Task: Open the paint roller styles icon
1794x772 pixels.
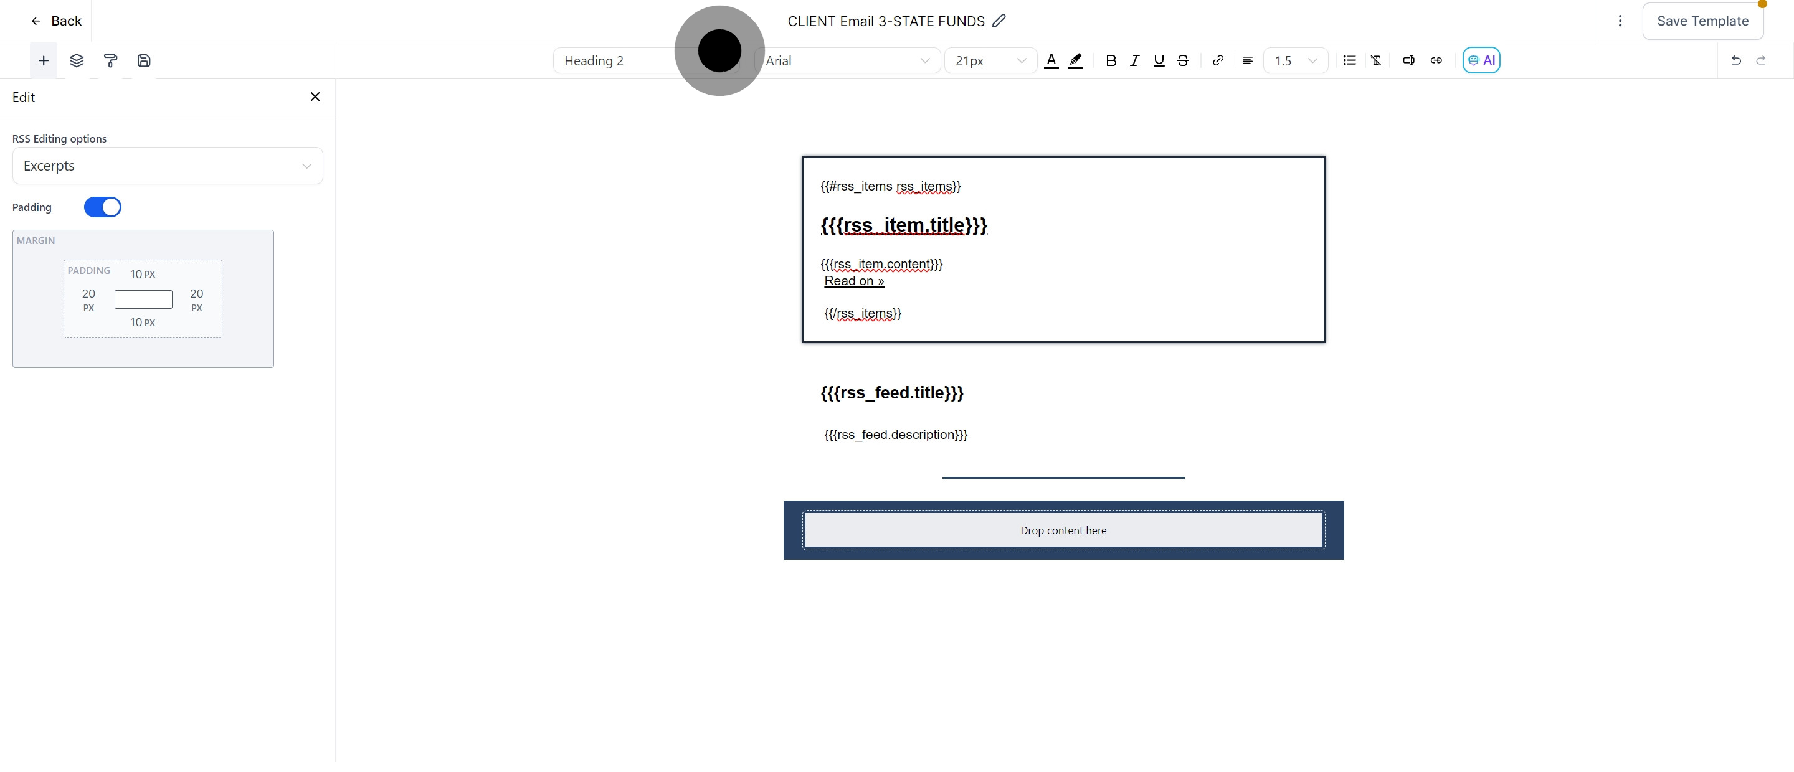Action: [x=110, y=60]
